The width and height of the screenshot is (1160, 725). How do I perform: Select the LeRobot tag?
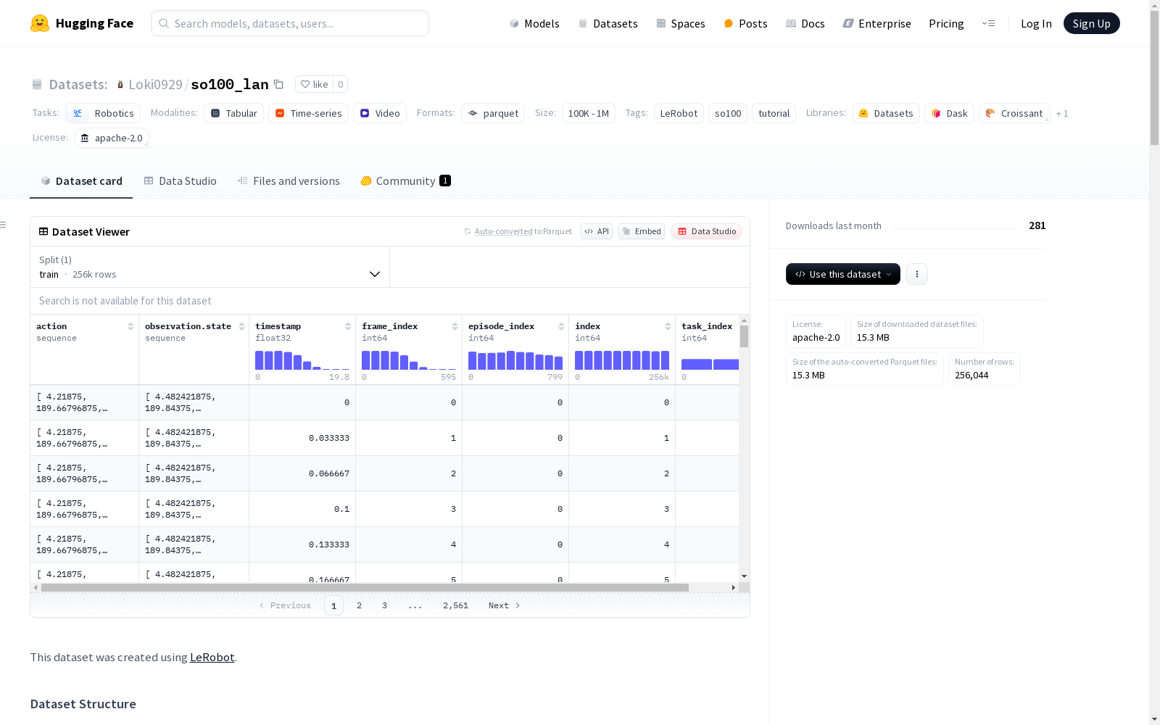point(679,113)
